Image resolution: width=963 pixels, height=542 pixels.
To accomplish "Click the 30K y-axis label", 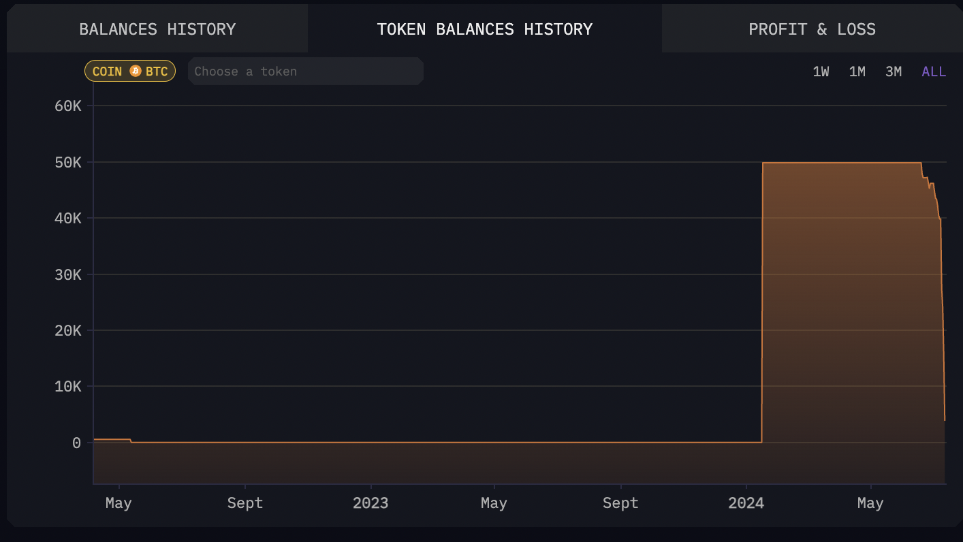I will [x=67, y=274].
